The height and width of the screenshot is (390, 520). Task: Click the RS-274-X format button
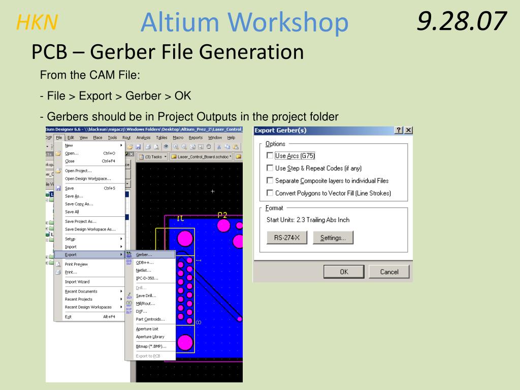(287, 238)
